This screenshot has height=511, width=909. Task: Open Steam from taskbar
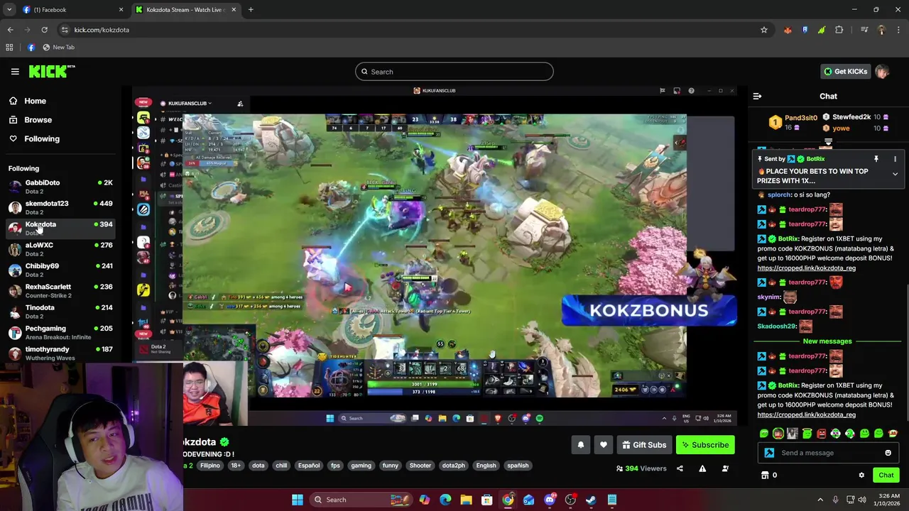pyautogui.click(x=591, y=500)
